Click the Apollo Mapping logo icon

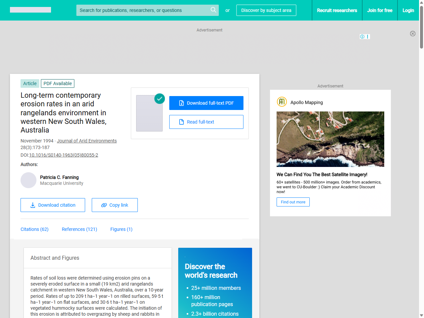tap(282, 102)
